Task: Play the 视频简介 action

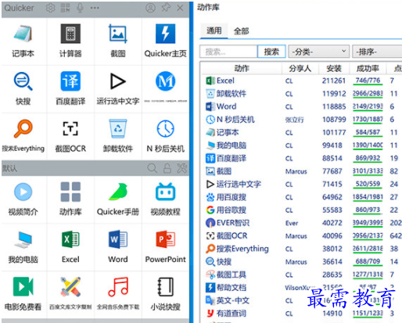Action: coord(23,199)
